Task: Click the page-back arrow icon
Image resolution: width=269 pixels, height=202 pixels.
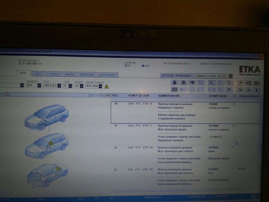Action: point(249,83)
